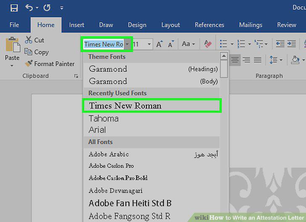The image size is (306, 222).
Task: Click the Multilevel List icon
Action: (x=259, y=44)
